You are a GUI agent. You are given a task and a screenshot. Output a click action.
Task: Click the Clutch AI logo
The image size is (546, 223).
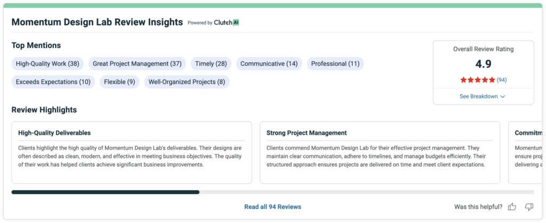(226, 22)
